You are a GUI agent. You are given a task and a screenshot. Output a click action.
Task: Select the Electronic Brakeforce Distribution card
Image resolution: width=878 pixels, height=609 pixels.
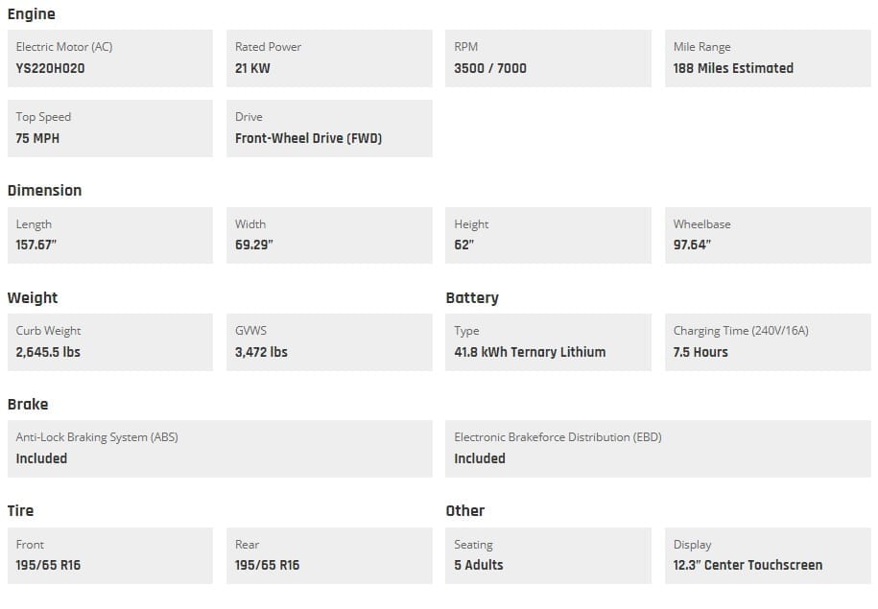658,449
